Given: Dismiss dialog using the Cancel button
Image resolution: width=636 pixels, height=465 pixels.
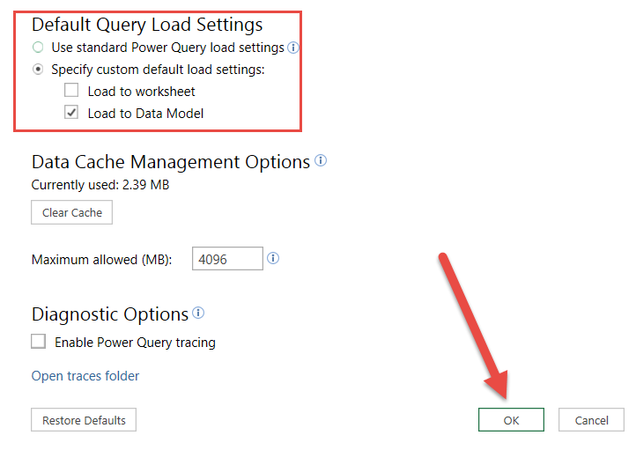Looking at the screenshot, I should (x=592, y=420).
